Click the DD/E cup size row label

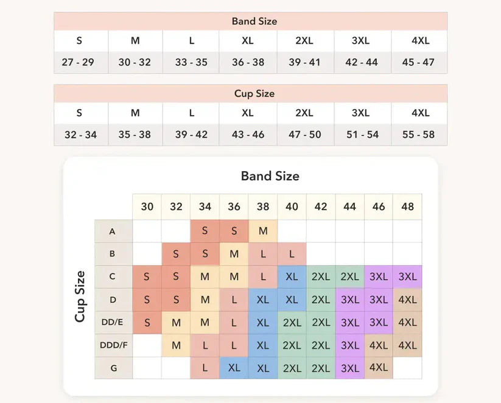113,323
